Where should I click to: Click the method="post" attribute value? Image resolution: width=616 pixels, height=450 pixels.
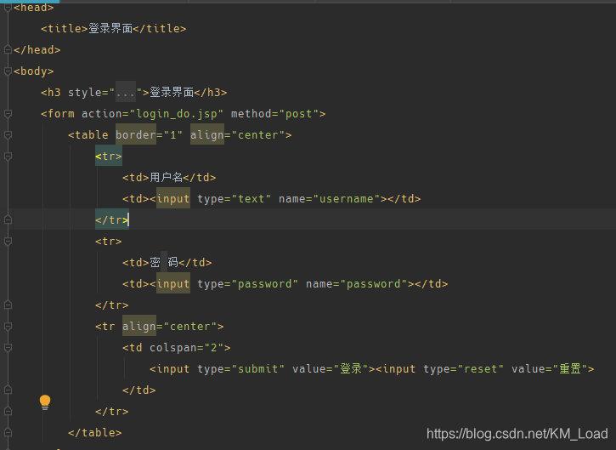pos(299,114)
